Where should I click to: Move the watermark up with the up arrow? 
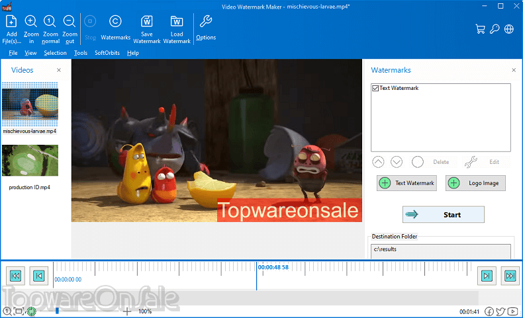click(x=378, y=162)
